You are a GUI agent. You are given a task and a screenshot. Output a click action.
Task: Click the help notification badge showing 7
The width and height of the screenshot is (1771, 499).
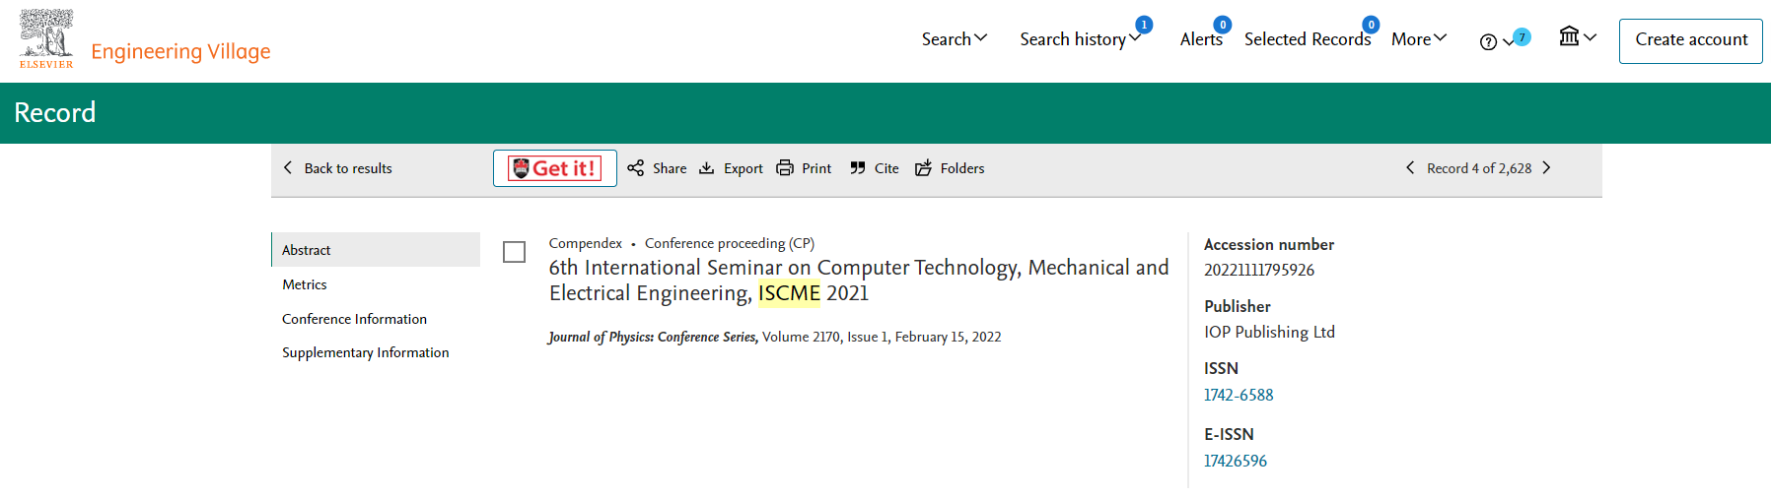(1522, 37)
